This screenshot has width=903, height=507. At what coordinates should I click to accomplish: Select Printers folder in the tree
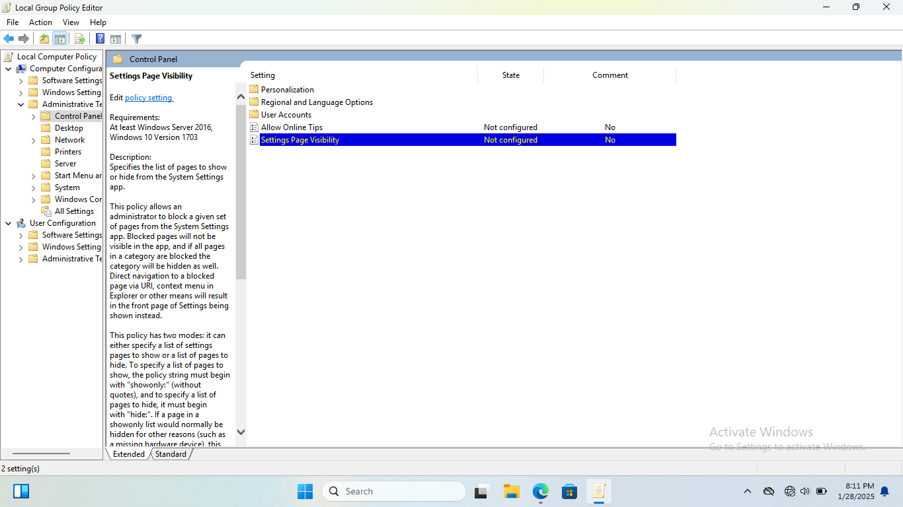tap(67, 152)
